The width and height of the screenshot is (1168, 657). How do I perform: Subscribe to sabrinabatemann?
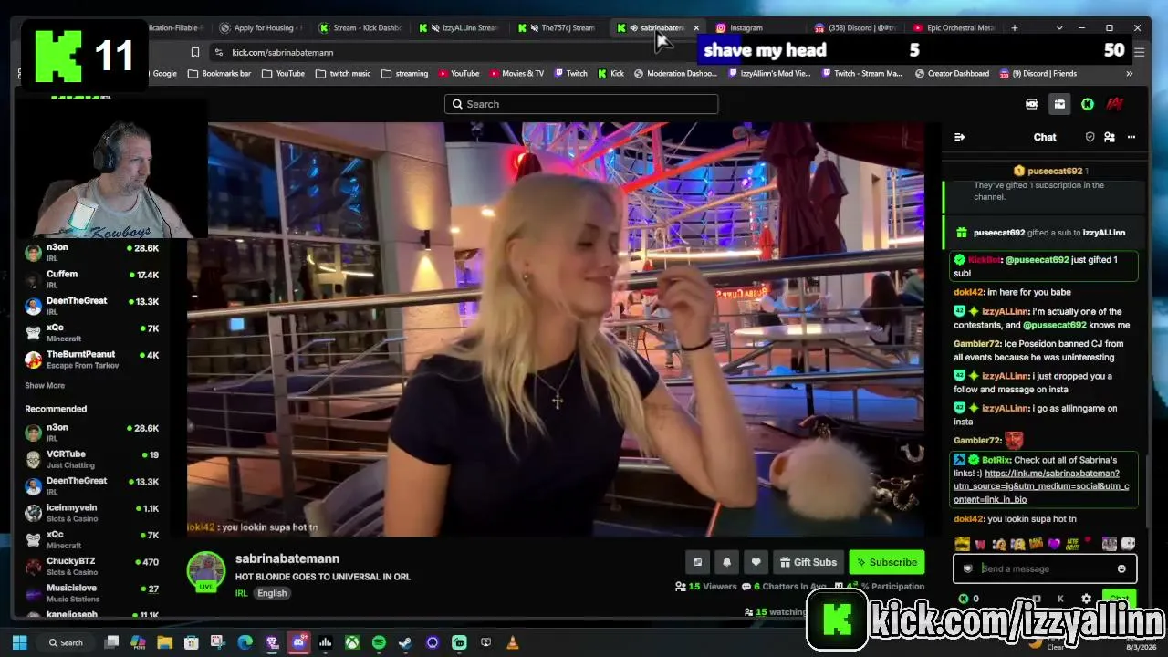tap(886, 562)
